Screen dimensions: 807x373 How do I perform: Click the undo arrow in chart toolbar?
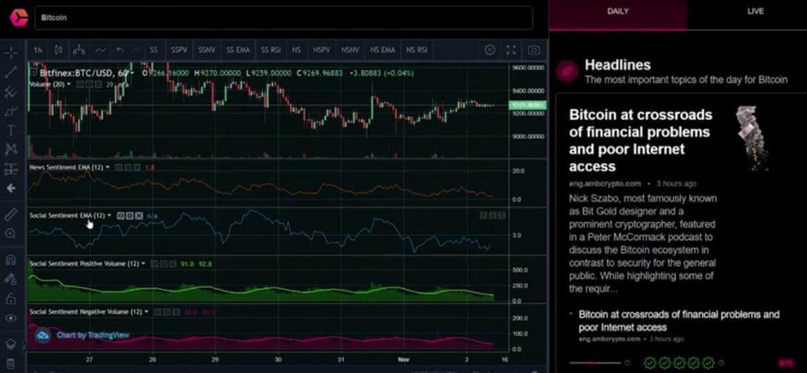pos(120,50)
